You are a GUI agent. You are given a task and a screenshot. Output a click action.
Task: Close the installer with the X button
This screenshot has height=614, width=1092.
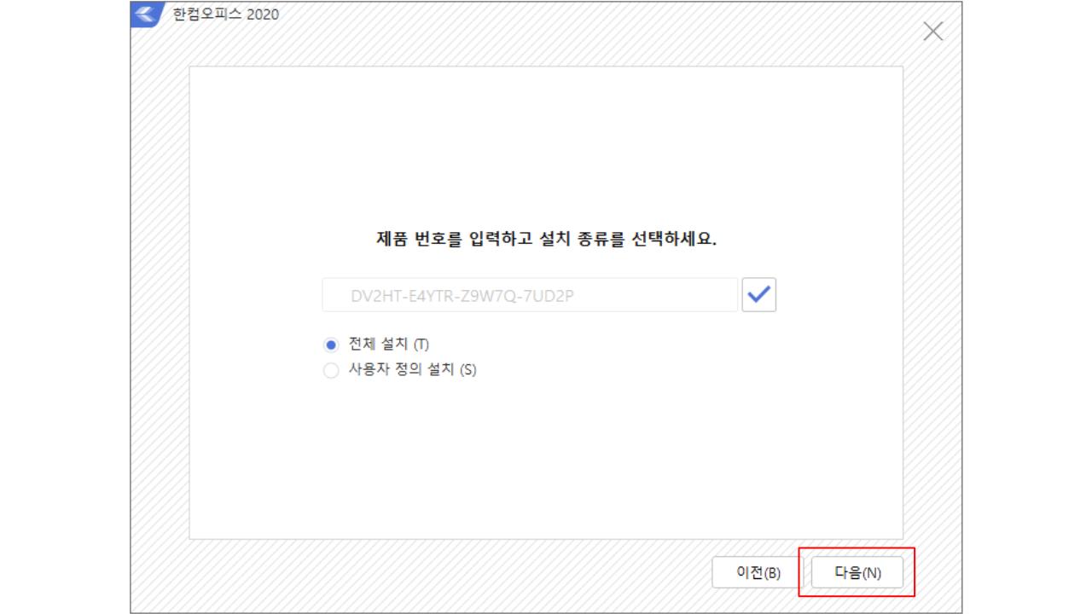pyautogui.click(x=933, y=32)
